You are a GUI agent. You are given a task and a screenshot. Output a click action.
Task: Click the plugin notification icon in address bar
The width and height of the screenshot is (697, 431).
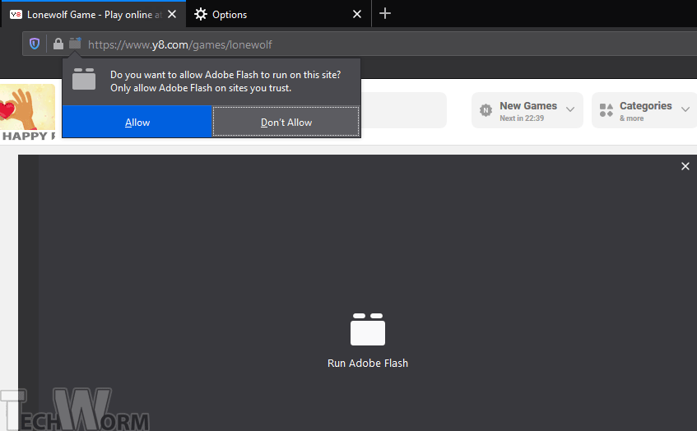click(x=75, y=43)
